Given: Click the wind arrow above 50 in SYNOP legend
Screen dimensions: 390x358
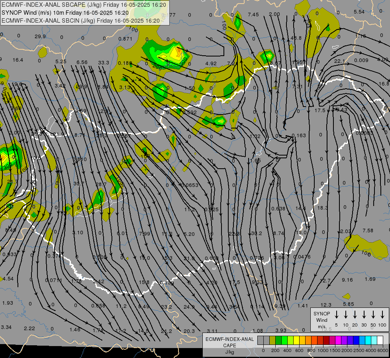Looking at the screenshot, I should coord(373,315).
